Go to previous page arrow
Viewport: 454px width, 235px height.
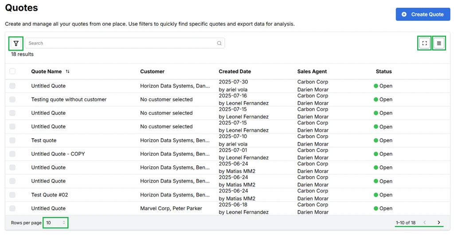[x=425, y=223]
